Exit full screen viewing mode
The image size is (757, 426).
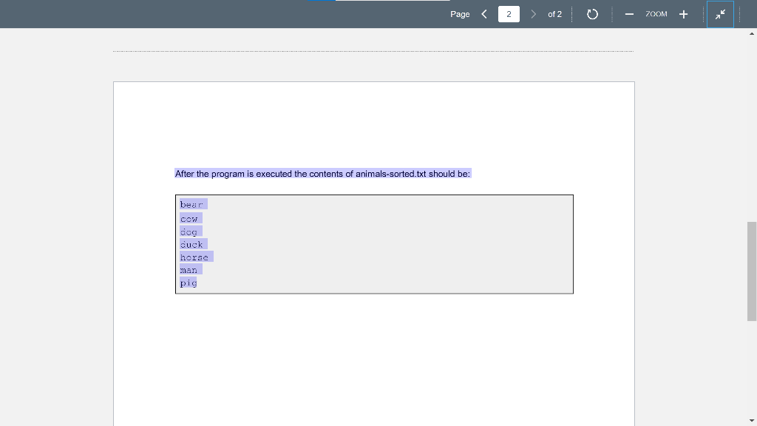[720, 14]
